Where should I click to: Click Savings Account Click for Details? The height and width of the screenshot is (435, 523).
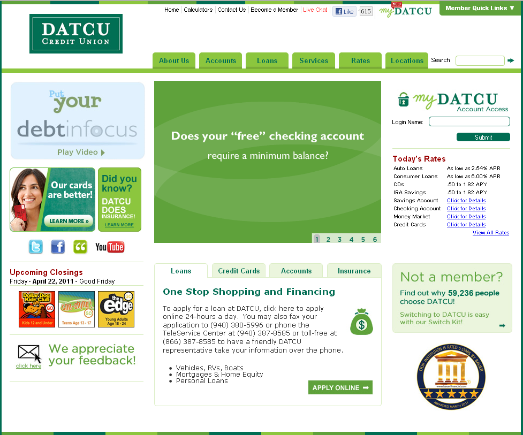(466, 200)
